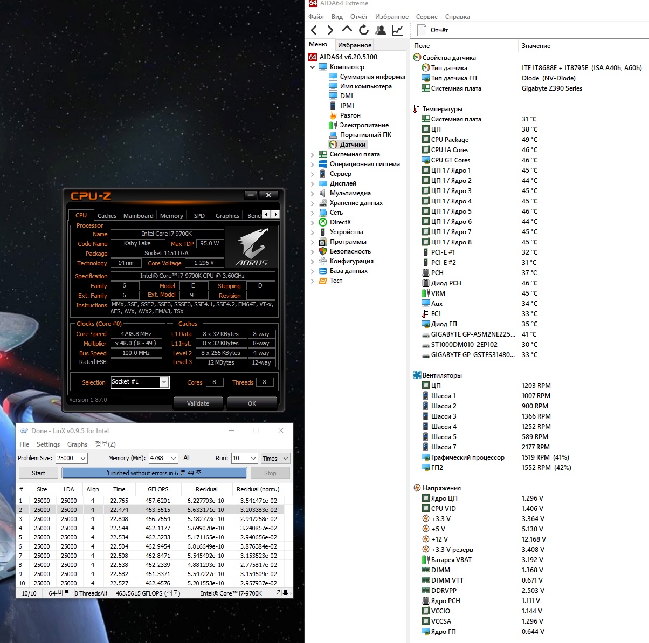649x643 pixels.
Task: Expand the Мультимедиа tree node
Action: coord(313,194)
